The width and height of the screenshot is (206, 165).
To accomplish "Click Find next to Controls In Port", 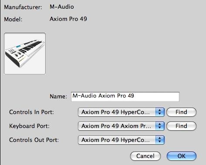I will coord(181,112).
